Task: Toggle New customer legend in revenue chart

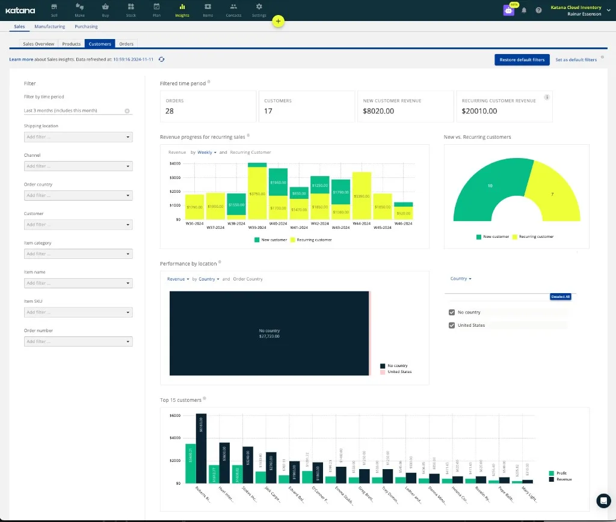Action: click(x=271, y=240)
